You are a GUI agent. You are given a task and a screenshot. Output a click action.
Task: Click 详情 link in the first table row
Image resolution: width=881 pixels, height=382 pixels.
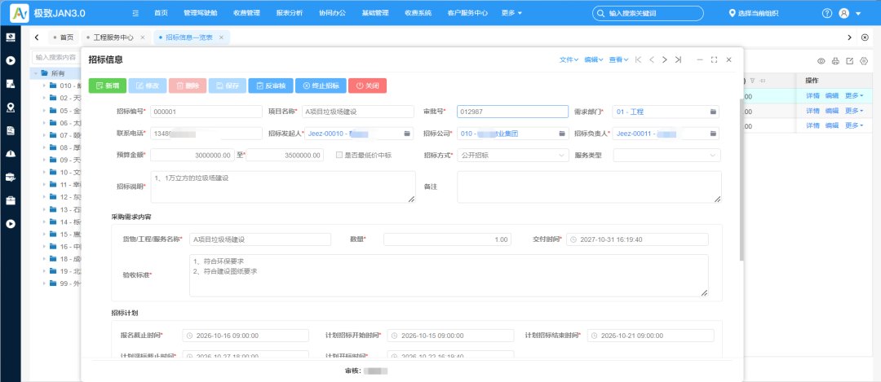(x=812, y=96)
